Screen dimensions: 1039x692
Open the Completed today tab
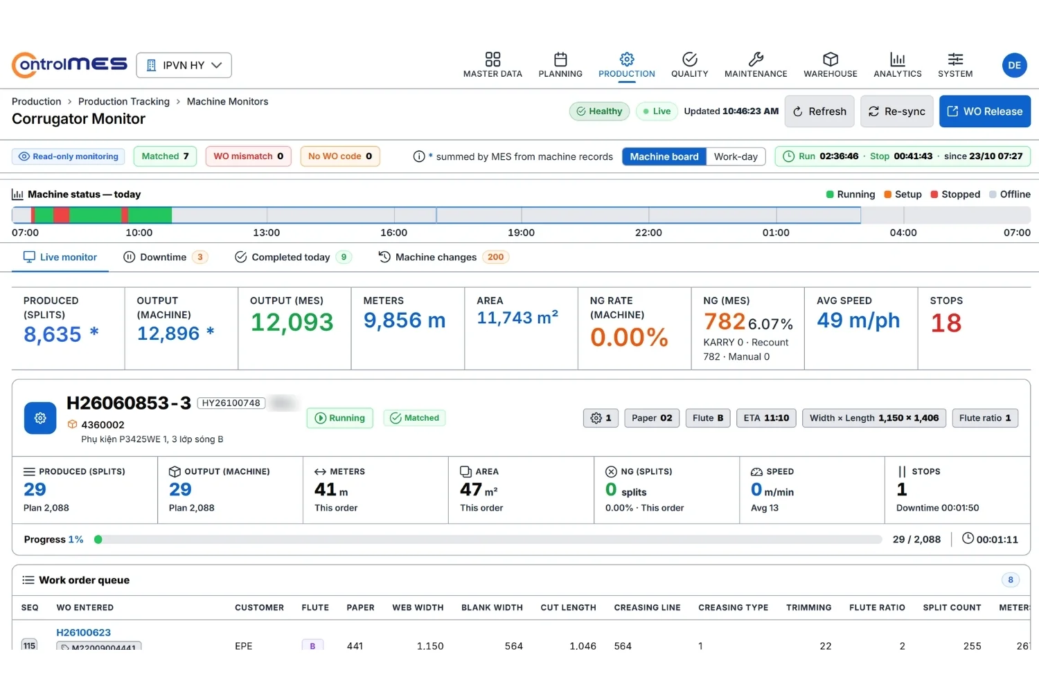pyautogui.click(x=293, y=257)
